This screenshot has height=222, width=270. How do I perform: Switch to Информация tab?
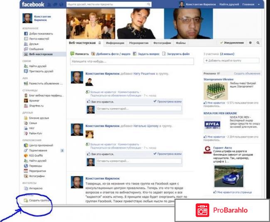(x=115, y=43)
